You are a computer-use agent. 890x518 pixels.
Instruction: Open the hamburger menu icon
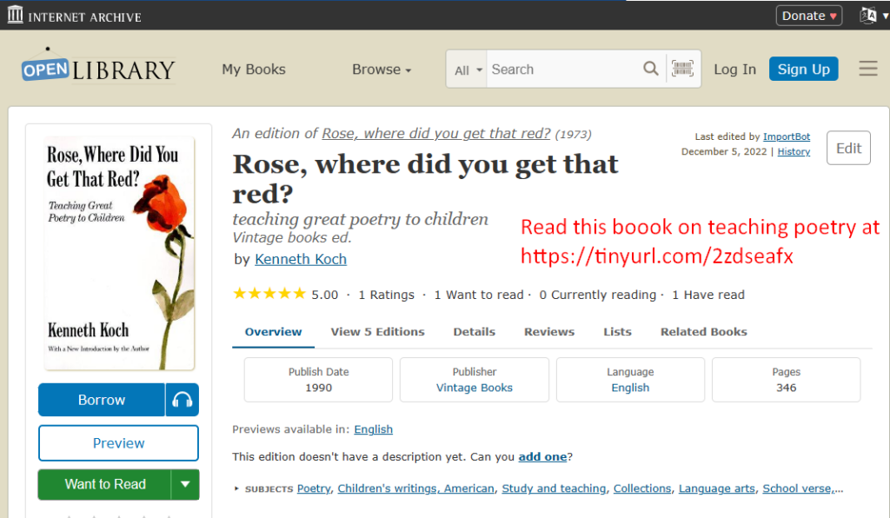868,69
